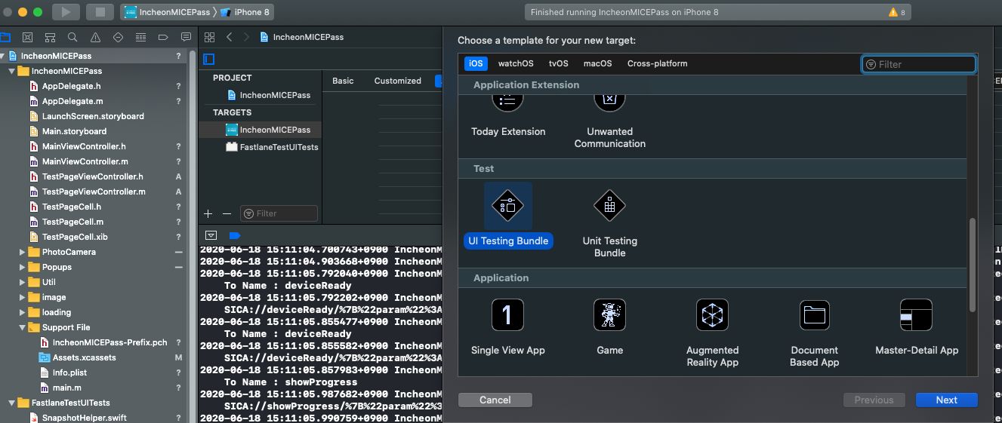Add a new target with plus button
The image size is (1002, 423).
click(208, 213)
